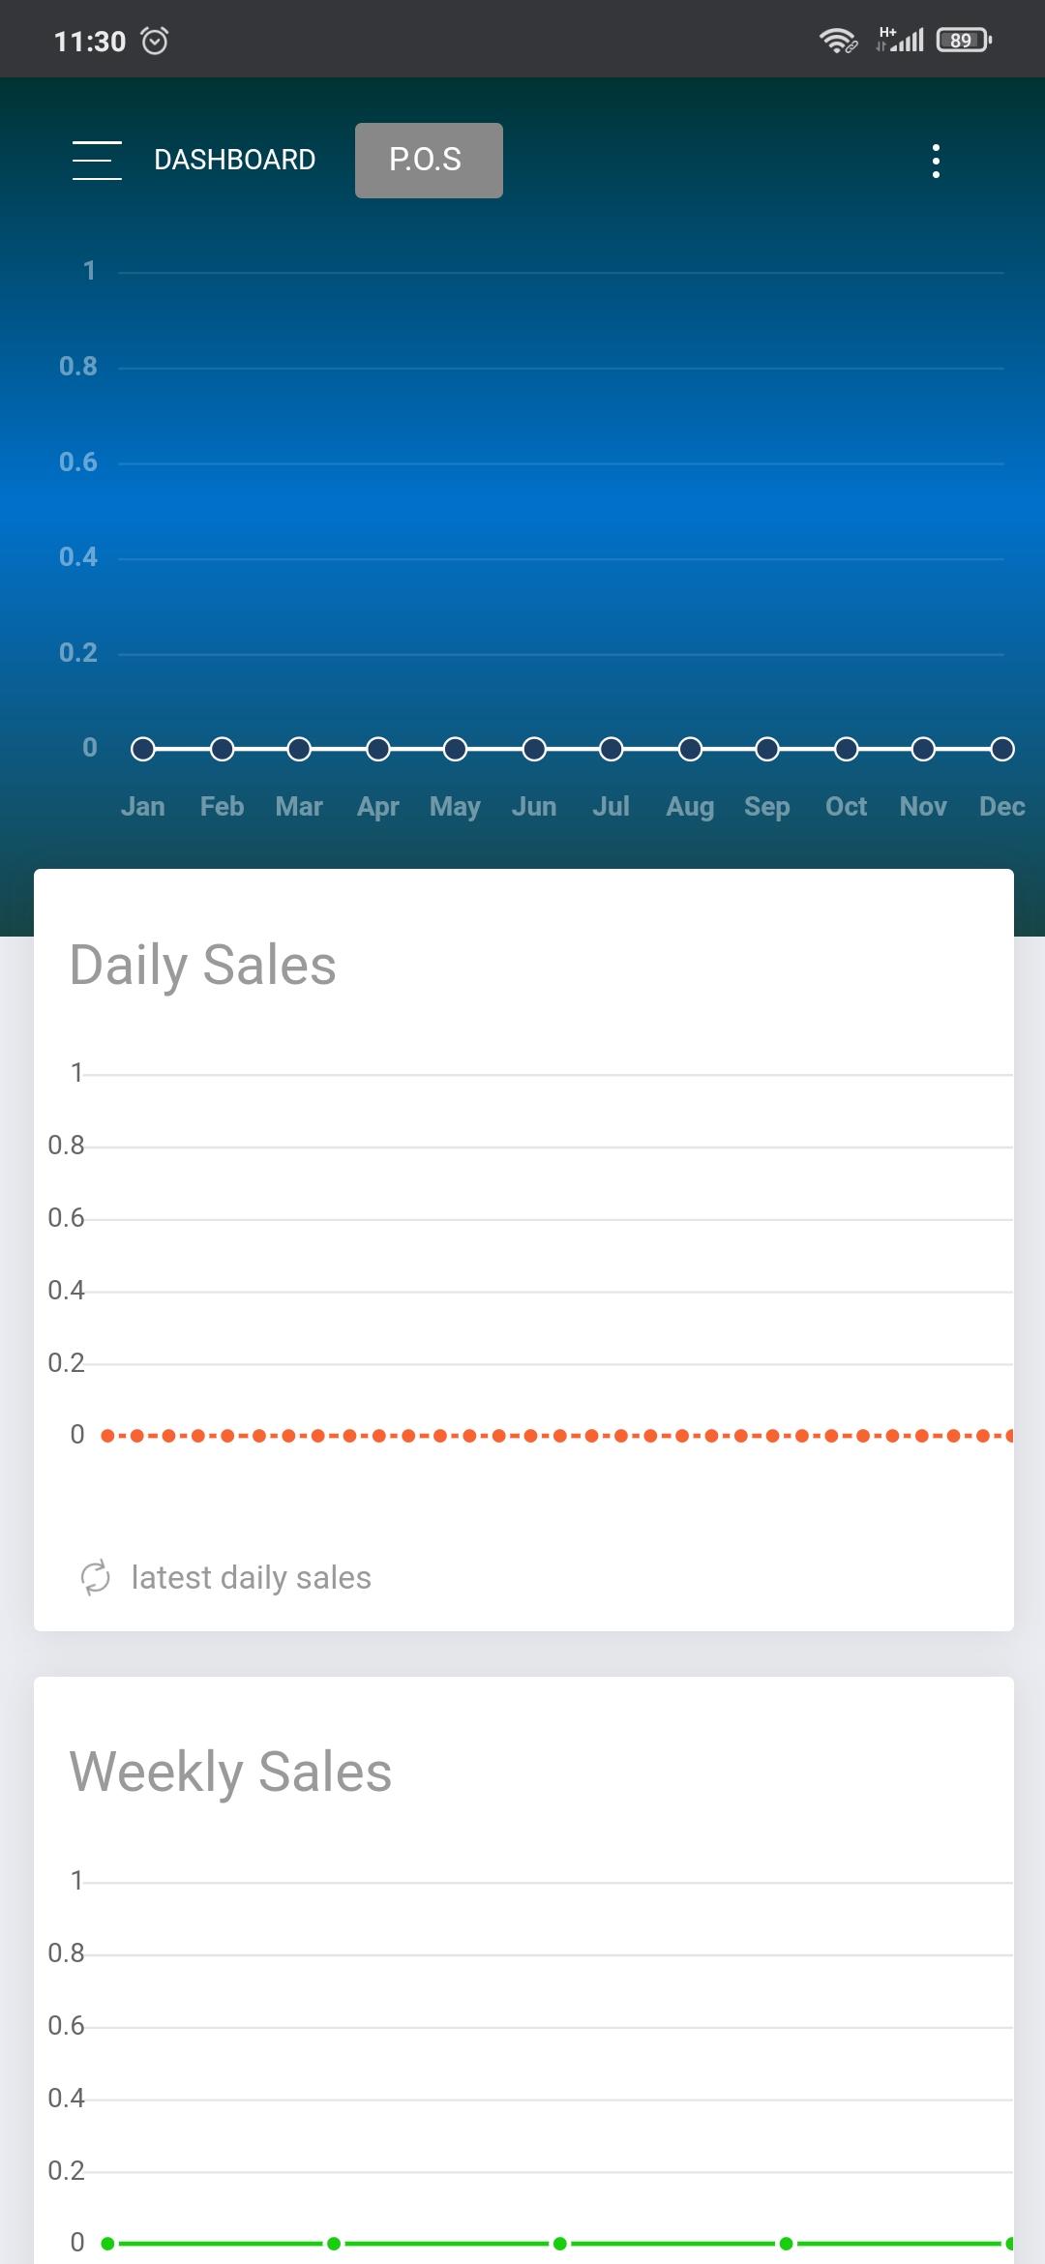Select the Jan data point on yearly chart
The image size is (1045, 2264).
coord(143,749)
